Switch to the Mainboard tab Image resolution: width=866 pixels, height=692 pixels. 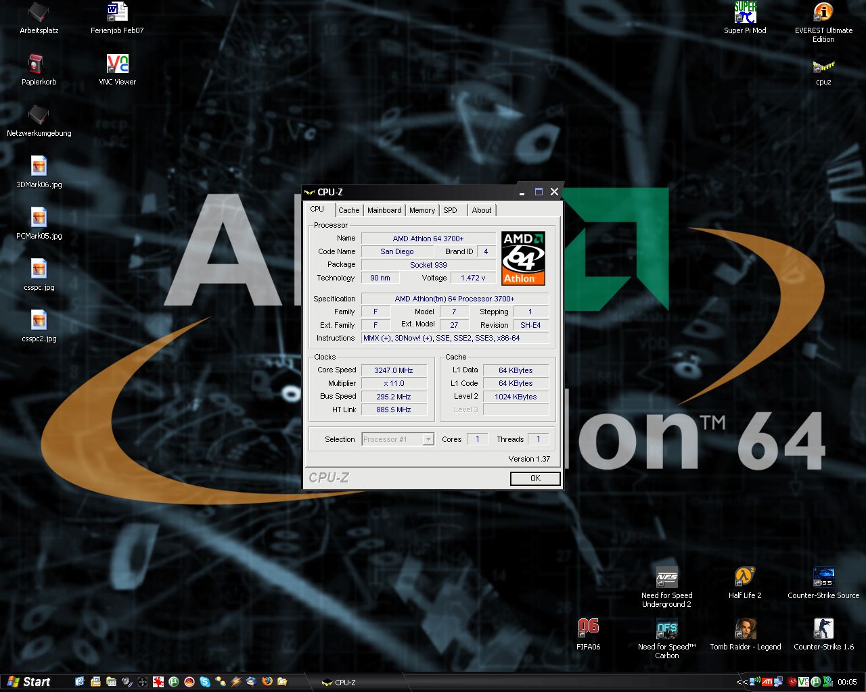pos(384,210)
